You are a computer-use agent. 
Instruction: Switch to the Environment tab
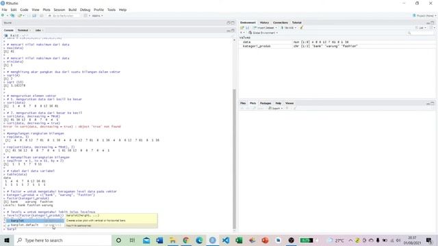248,23
